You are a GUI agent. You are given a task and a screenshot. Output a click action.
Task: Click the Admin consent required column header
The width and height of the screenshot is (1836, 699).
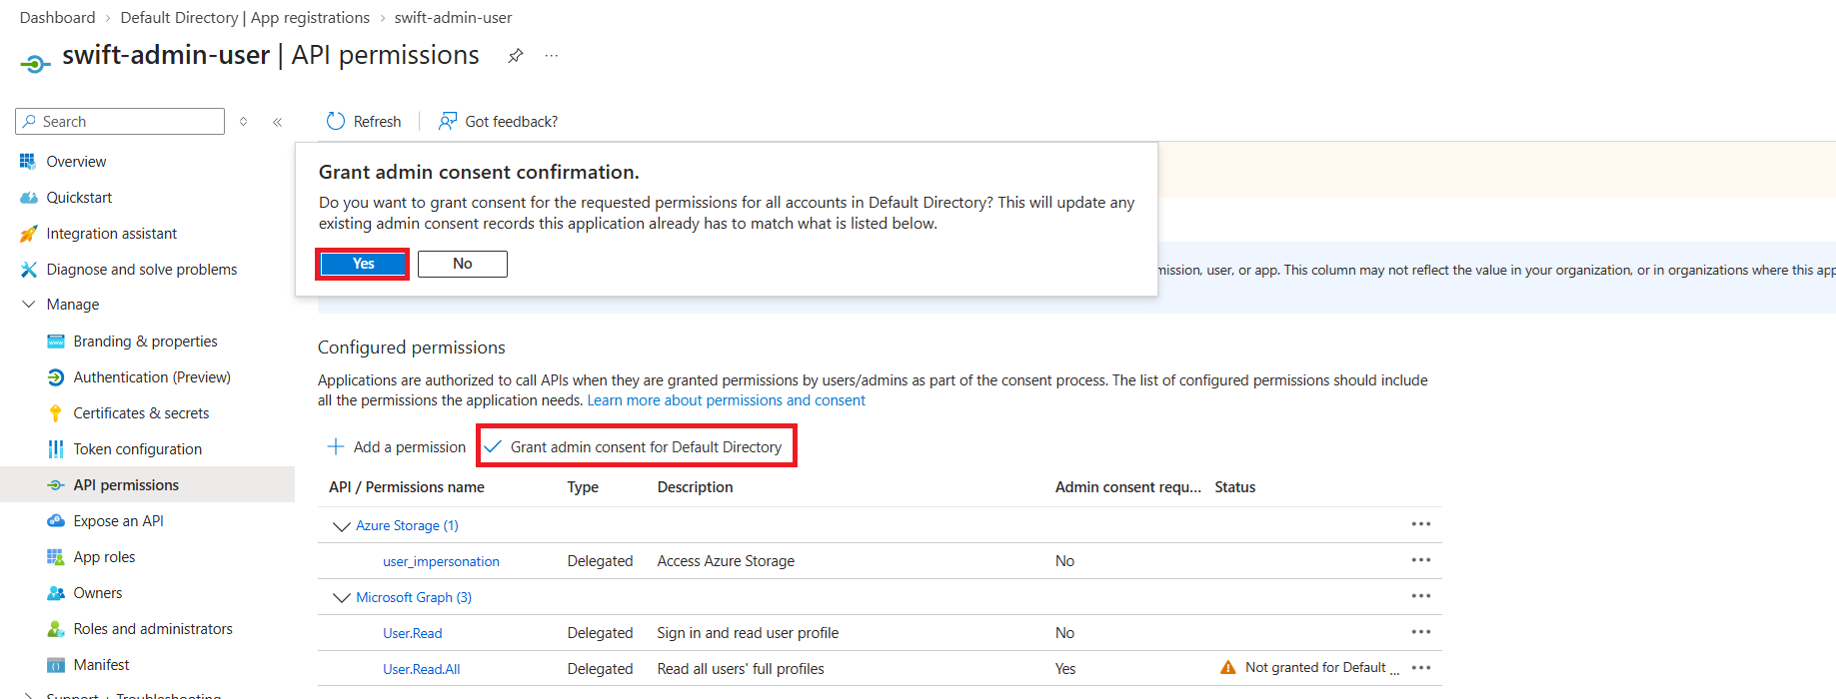click(x=1128, y=487)
